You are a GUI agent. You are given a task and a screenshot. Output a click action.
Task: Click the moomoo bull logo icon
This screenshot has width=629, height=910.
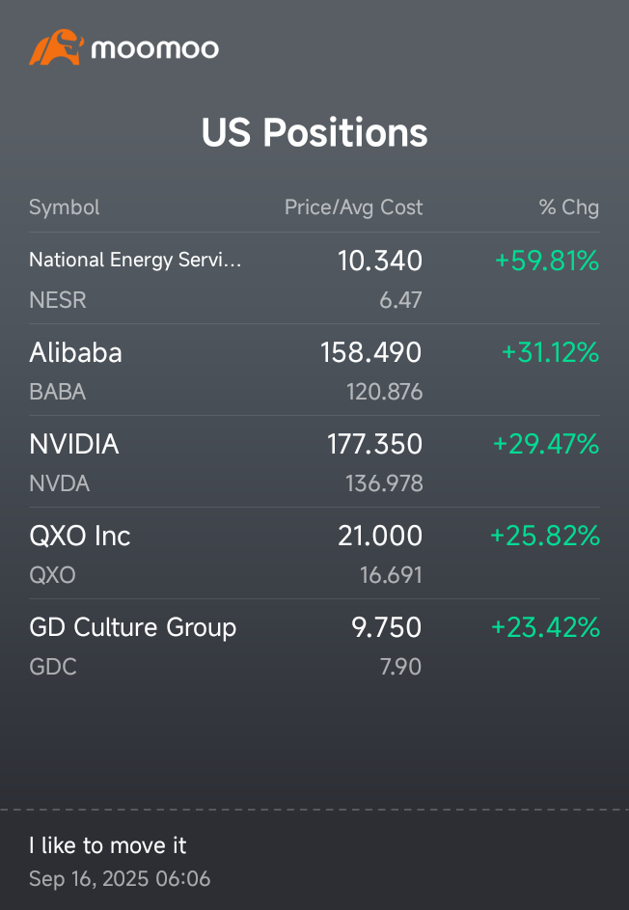click(55, 47)
